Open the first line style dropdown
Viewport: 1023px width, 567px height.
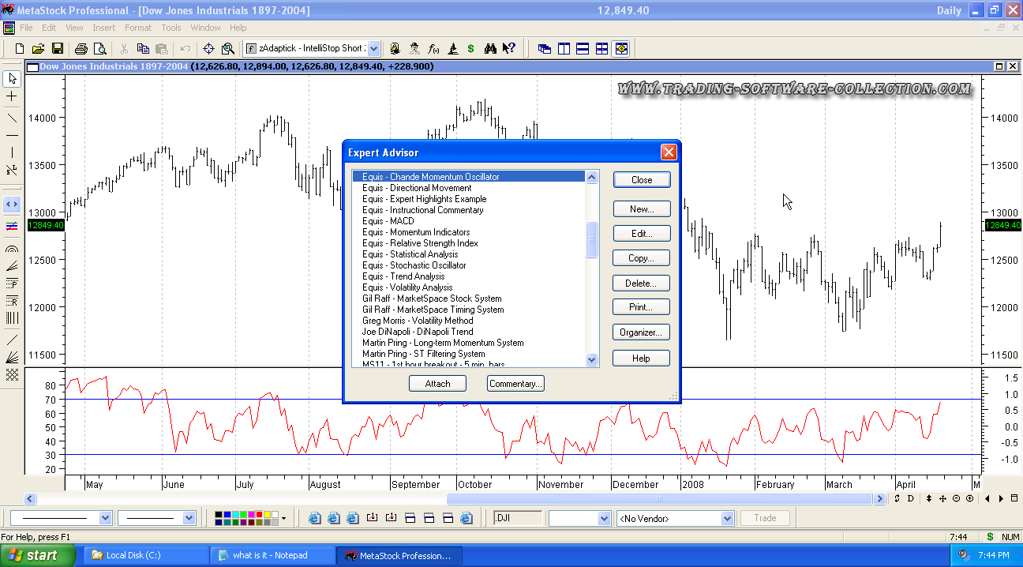tap(106, 519)
